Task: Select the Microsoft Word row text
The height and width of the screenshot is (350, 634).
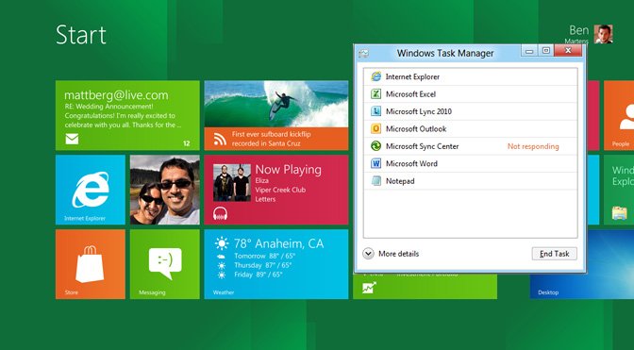Action: 411,164
